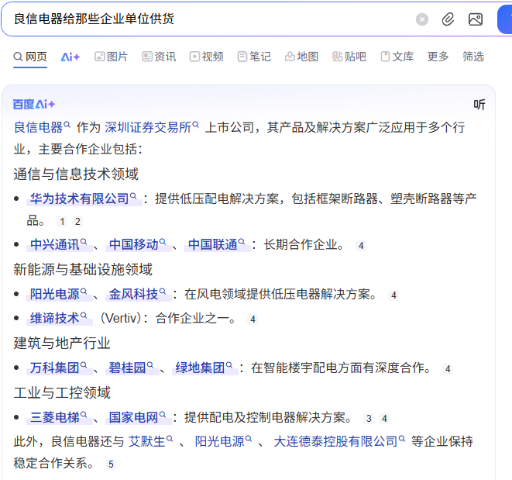Open the 中国联通 link
The height and width of the screenshot is (480, 512).
216,244
